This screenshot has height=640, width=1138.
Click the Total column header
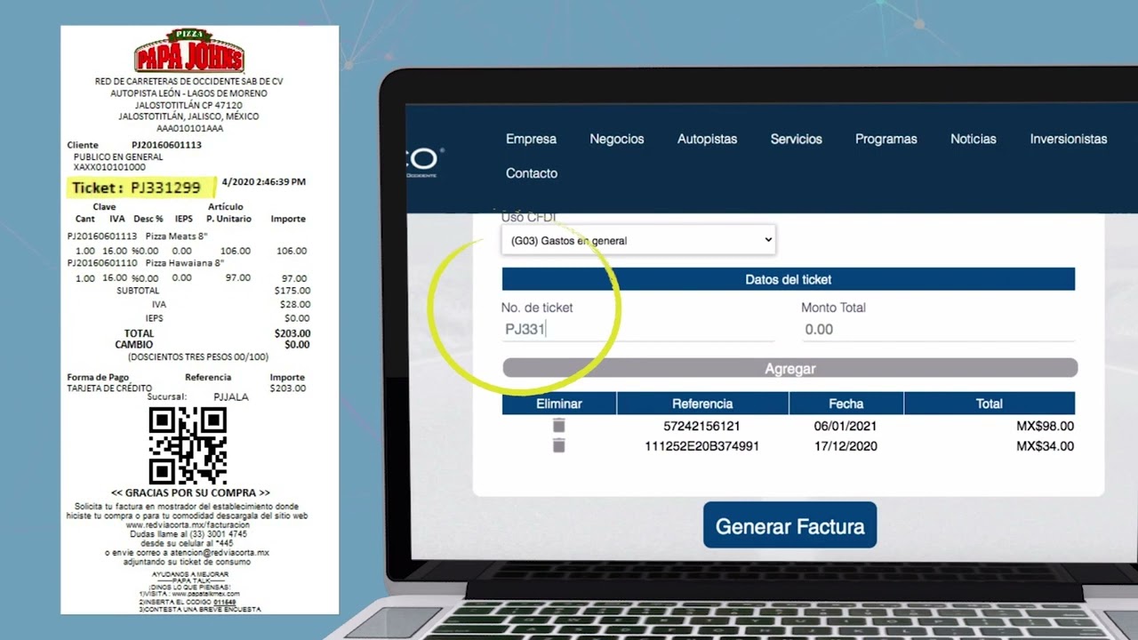989,404
